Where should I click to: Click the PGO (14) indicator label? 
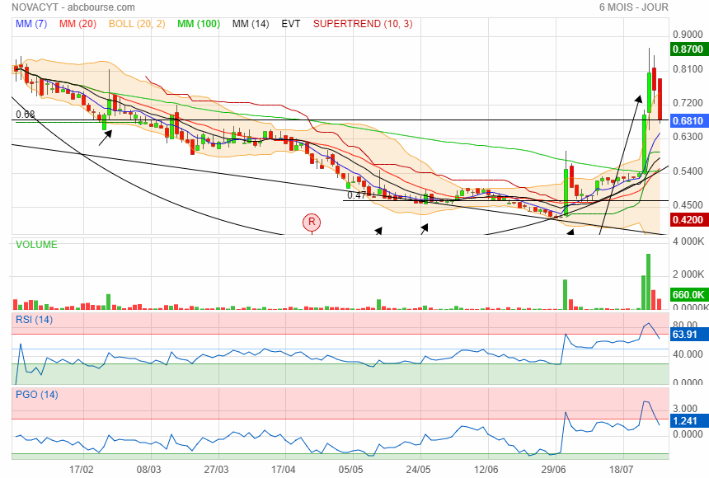point(36,395)
